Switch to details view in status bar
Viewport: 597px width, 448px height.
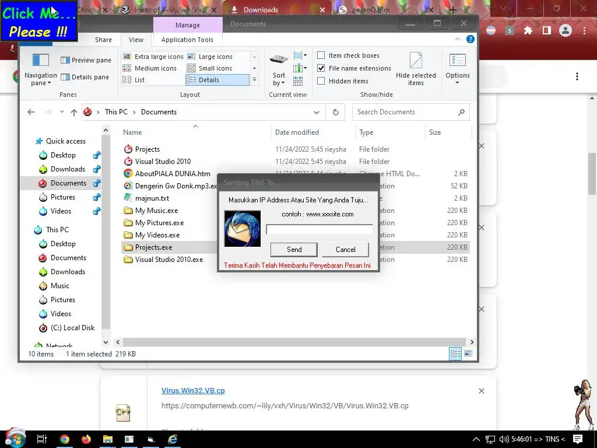[x=456, y=353]
